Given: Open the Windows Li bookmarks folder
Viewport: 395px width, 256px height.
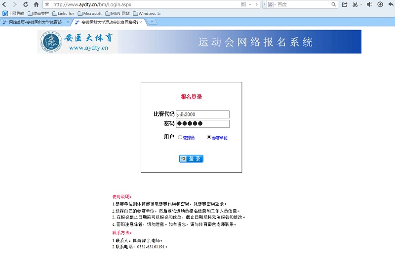Looking at the screenshot, I should click(147, 13).
